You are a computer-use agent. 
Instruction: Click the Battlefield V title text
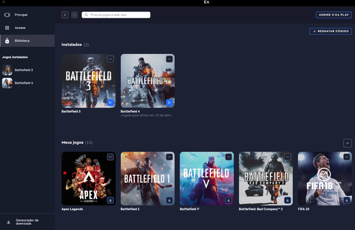coord(189,209)
